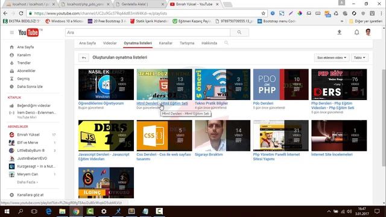Click the search magnifier button
The image size is (386, 217).
pyautogui.click(x=239, y=33)
